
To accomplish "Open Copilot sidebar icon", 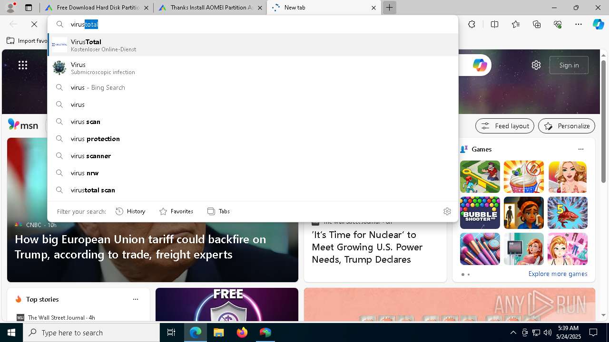I will [598, 24].
